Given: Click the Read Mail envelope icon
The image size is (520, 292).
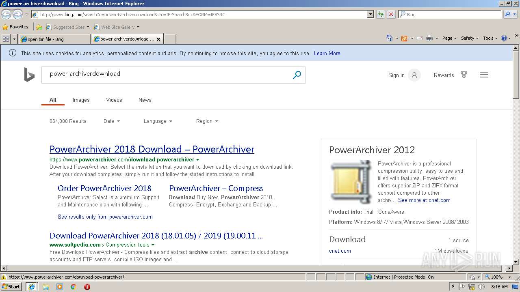Looking at the screenshot, I should coord(419,38).
